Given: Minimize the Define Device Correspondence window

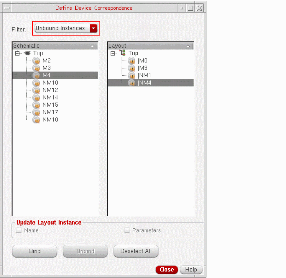Looking at the screenshot, I should coord(182,8).
